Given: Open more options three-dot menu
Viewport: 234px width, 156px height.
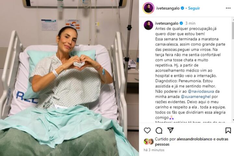Looking at the screenshot, I should click(228, 8).
